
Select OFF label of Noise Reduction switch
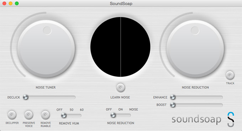pos(109,109)
